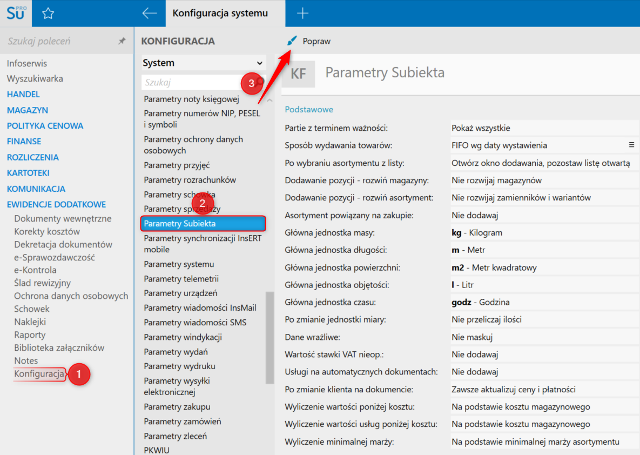The height and width of the screenshot is (455, 640).
Task: Select Parametry urządzeń
Action: (180, 293)
